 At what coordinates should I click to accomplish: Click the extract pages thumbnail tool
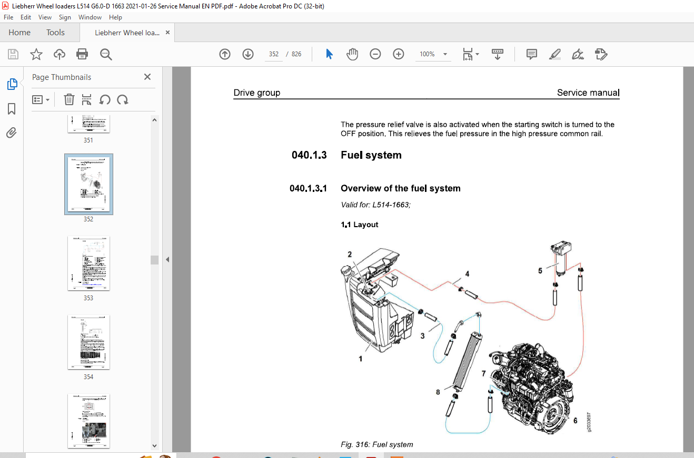(x=87, y=99)
